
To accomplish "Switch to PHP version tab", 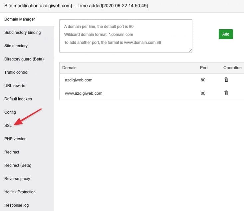I will (x=15, y=139).
